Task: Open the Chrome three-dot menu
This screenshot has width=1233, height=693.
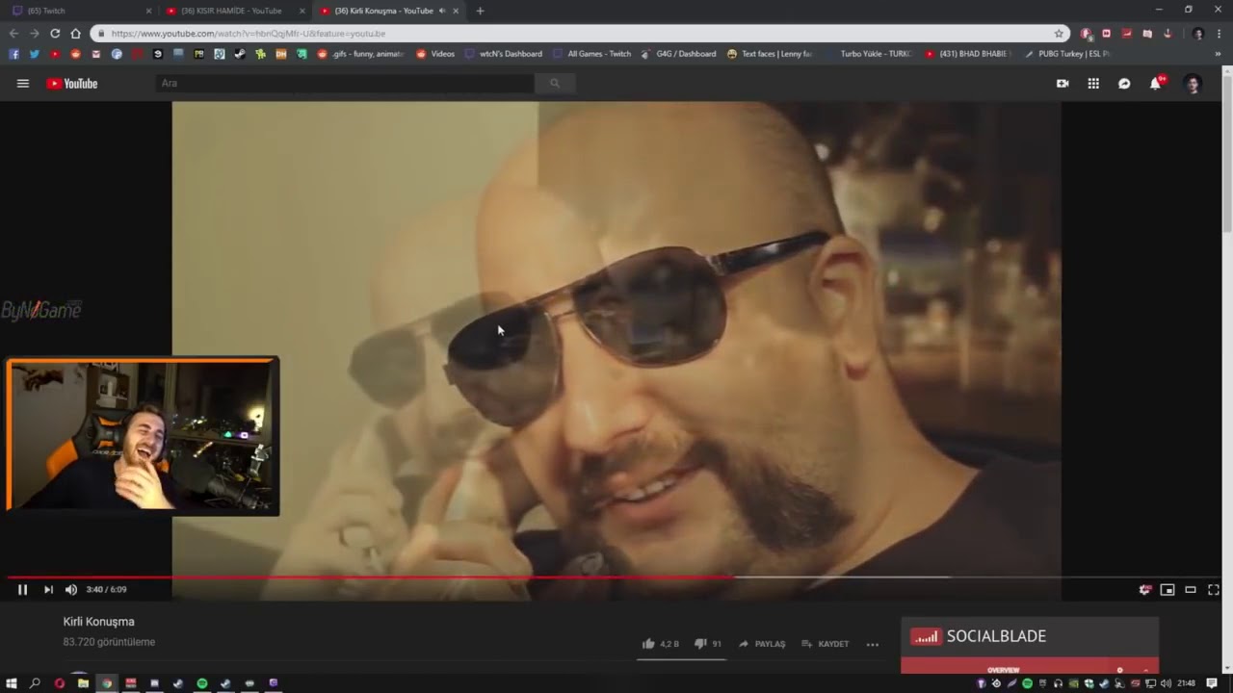Action: coord(1220,34)
